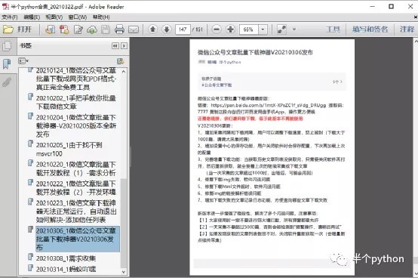Screen dimensions: 418x278
Task: Open the 帮助(H) menu
Action: 101,17
